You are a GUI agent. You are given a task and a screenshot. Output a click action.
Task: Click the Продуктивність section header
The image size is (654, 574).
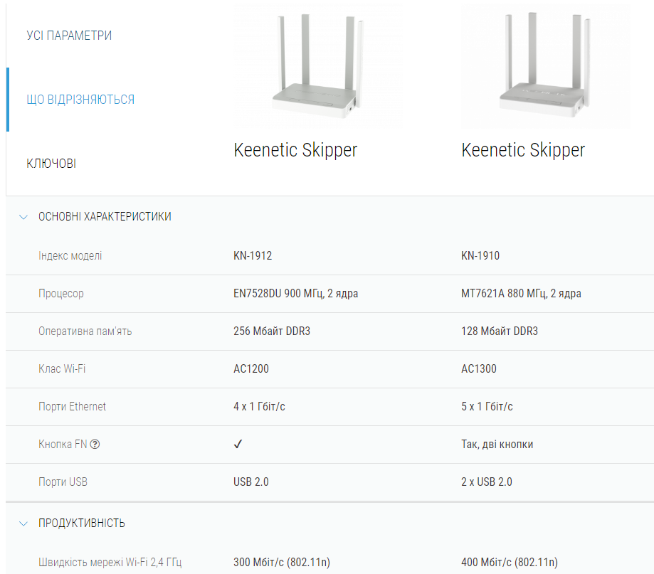82,523
